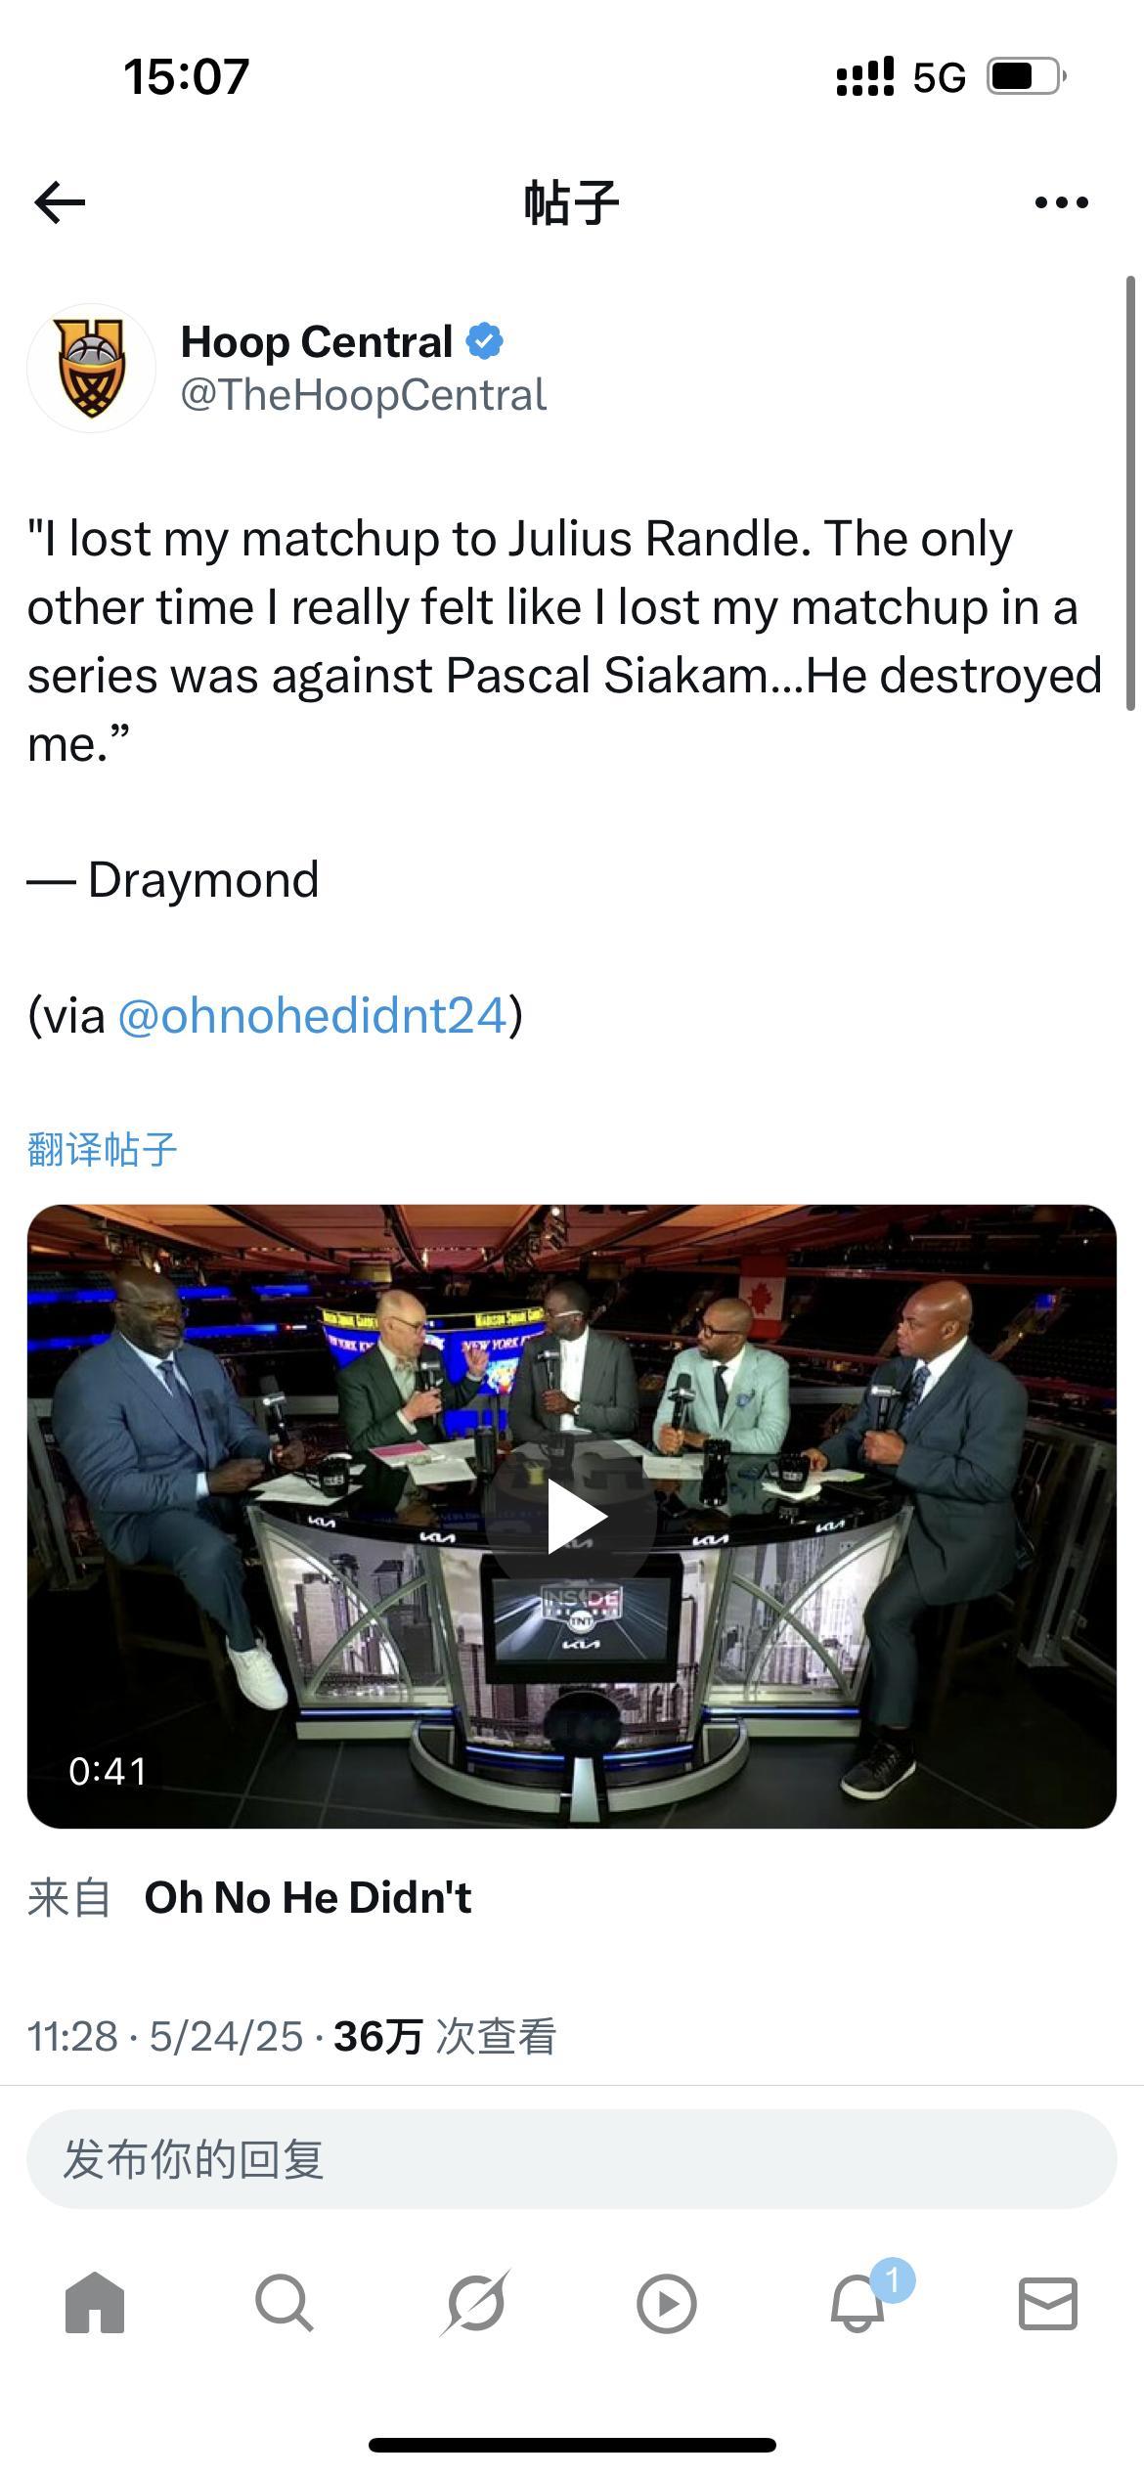
Task: Open the video tab play icon
Action: 667,2304
